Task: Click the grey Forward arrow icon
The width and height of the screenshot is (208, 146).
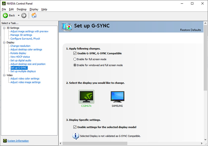Action: [24, 15]
